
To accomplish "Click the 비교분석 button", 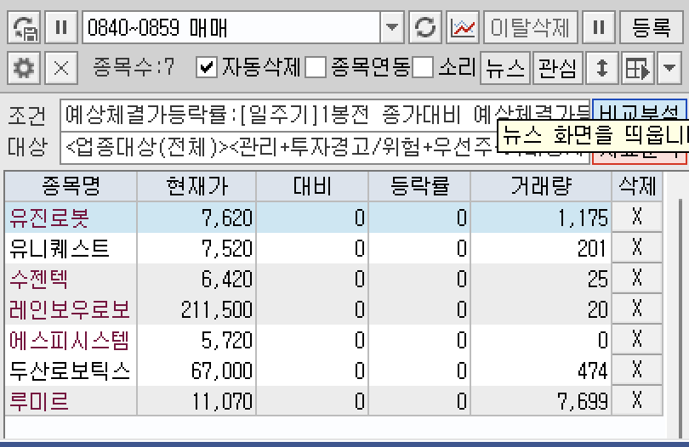I will 640,110.
